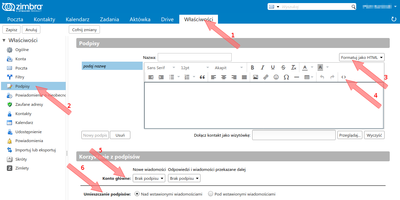
Task: Open the 'Formatuj jako HTML' dropdown
Action: tap(362, 58)
